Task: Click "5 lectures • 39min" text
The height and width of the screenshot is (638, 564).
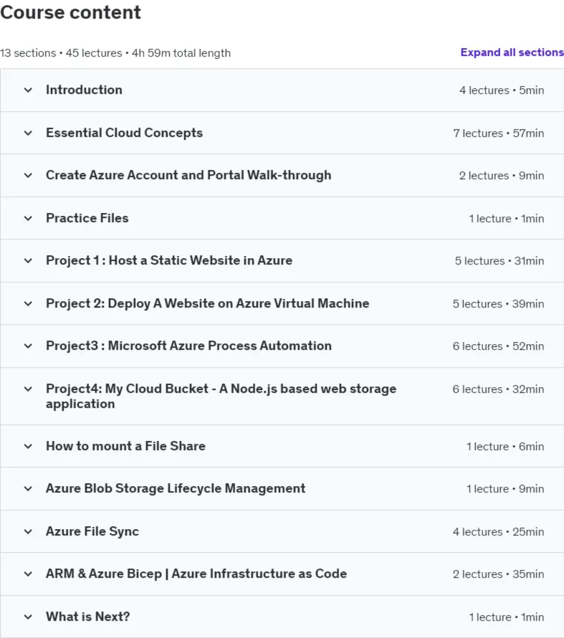Action: point(499,304)
